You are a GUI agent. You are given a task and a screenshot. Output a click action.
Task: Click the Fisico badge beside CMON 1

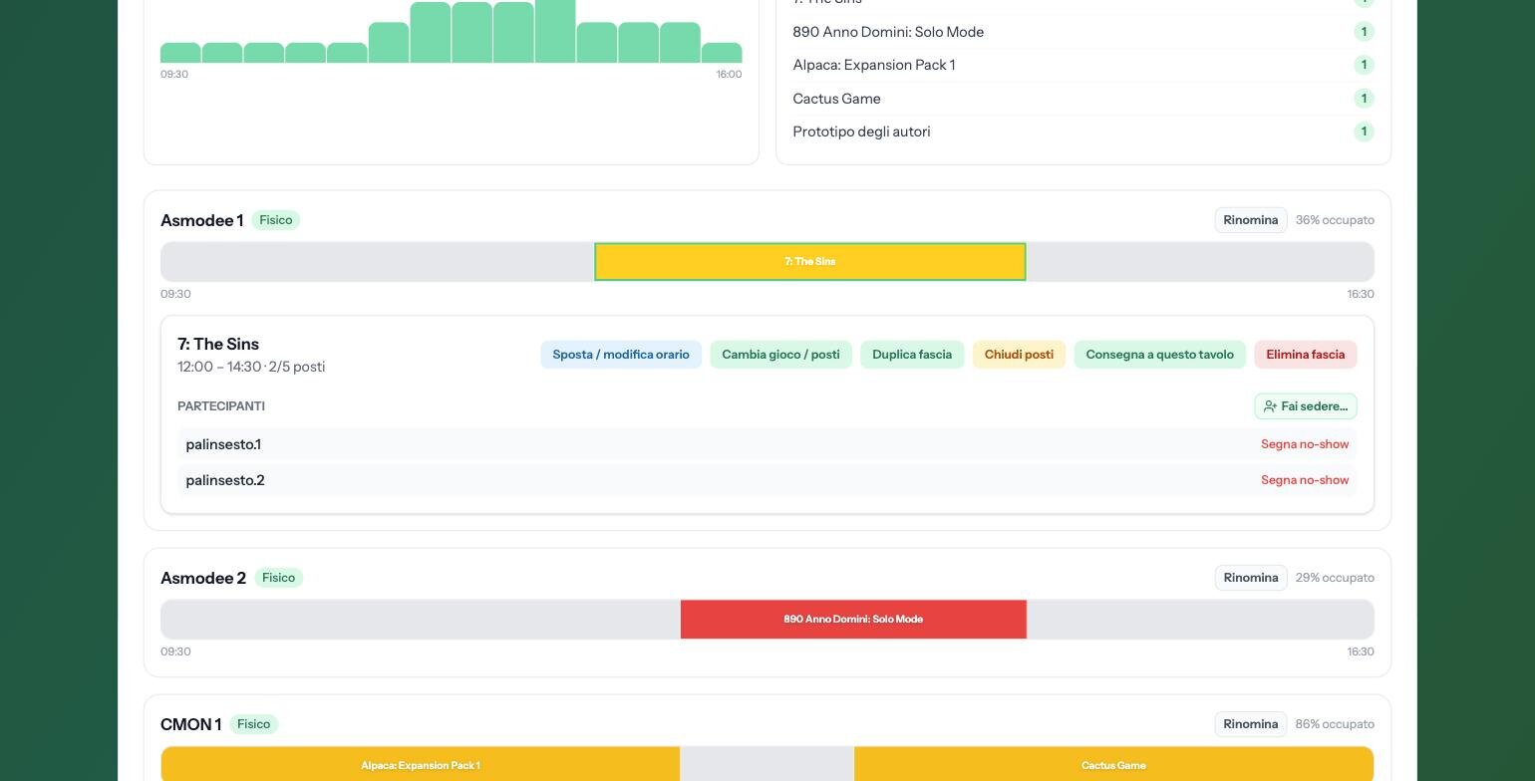tap(253, 724)
